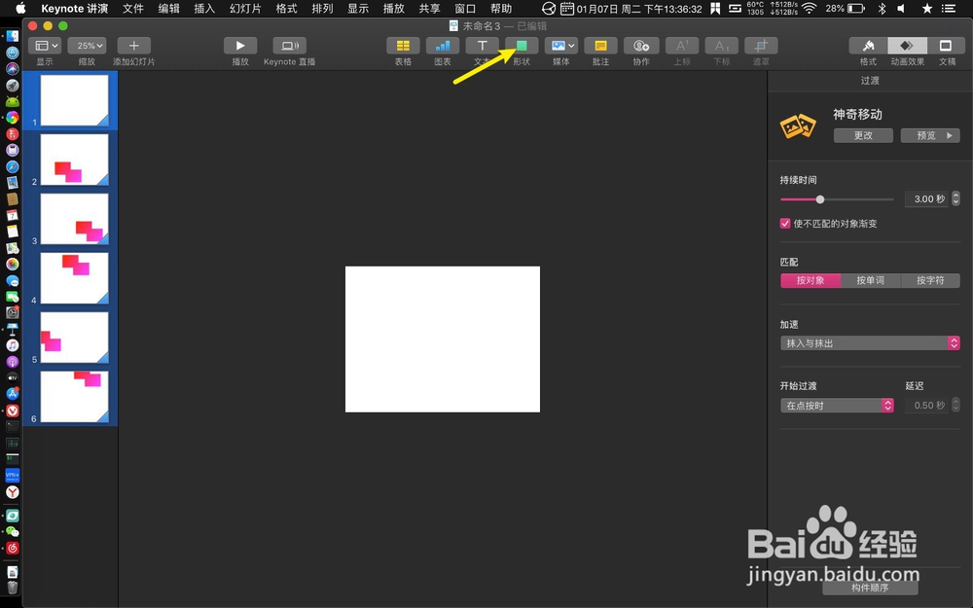The image size is (973, 608).
Task: Switch to the 动画效果 animate inspector
Action: [x=907, y=46]
